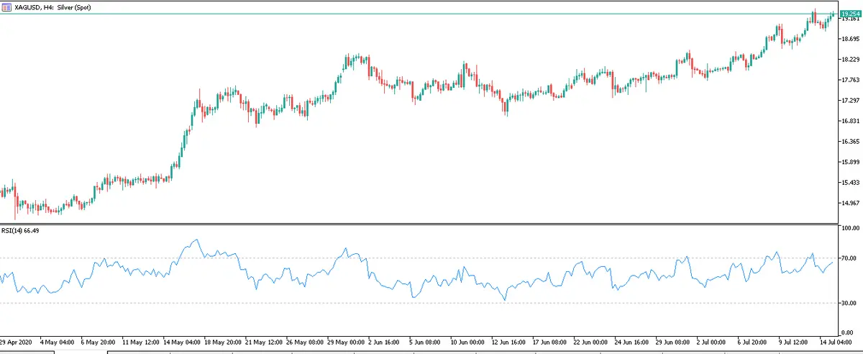Click the 15.433 price axis label

(850, 183)
